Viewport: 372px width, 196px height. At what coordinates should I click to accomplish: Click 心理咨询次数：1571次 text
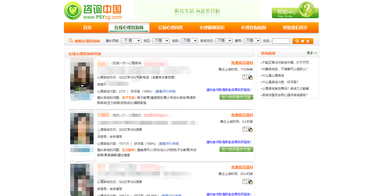tap(113, 144)
